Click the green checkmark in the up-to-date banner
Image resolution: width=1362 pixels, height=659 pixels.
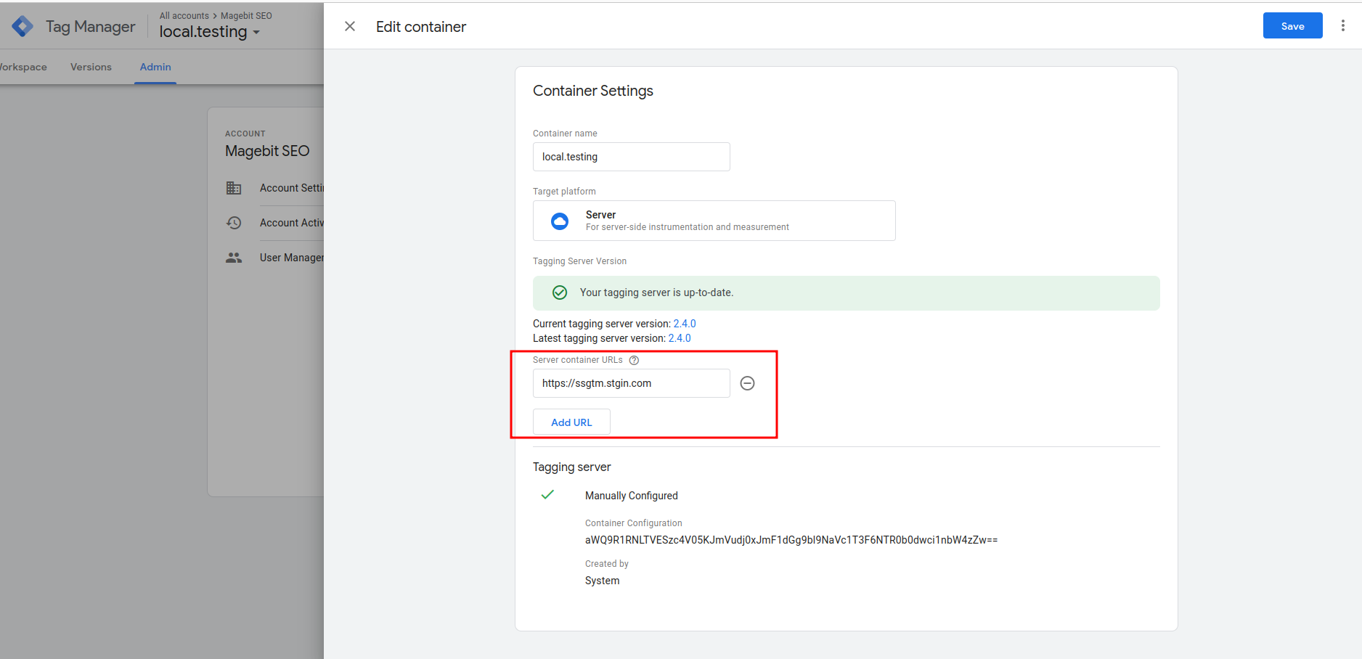click(559, 292)
